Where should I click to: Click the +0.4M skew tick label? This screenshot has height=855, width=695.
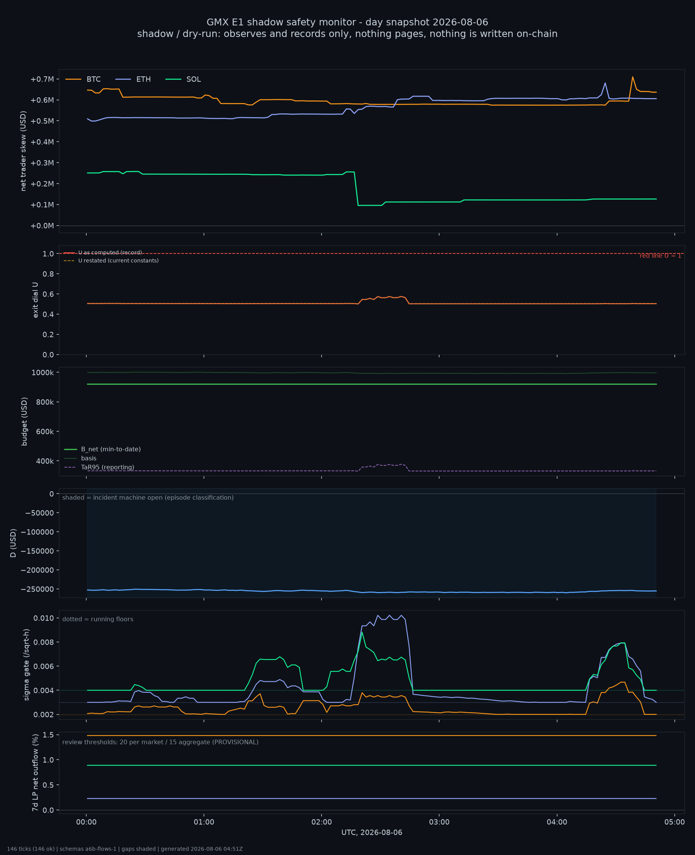coord(42,142)
